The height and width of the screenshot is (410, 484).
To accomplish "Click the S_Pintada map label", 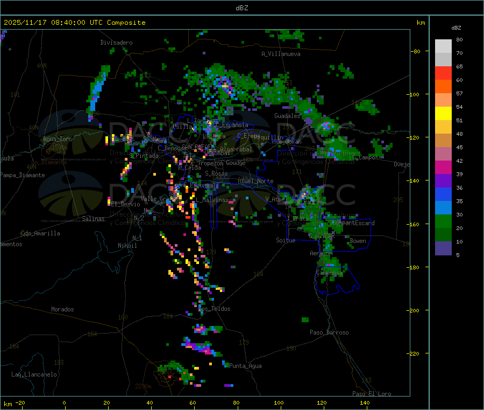I will [144, 156].
